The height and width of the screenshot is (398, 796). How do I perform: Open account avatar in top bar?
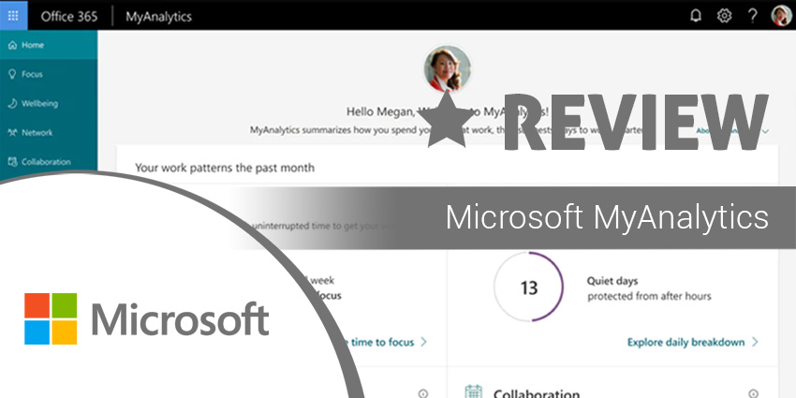[x=781, y=16]
